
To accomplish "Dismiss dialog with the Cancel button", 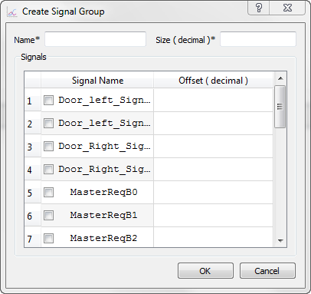I will click(x=267, y=271).
